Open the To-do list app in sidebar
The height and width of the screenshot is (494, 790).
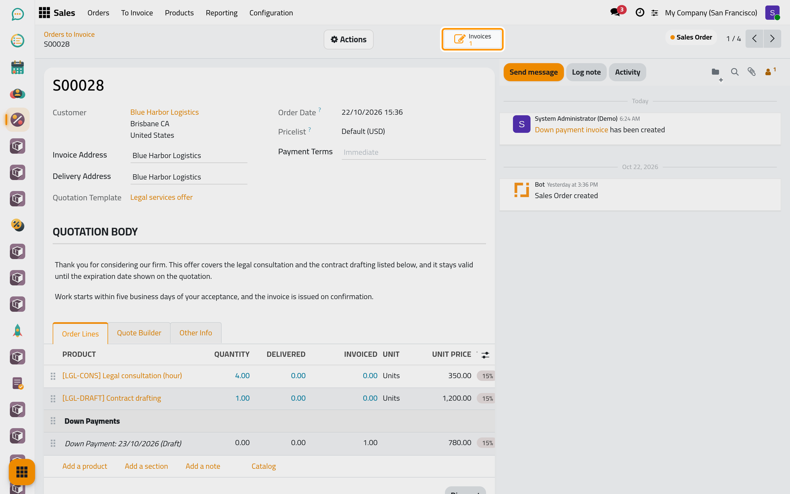17,41
